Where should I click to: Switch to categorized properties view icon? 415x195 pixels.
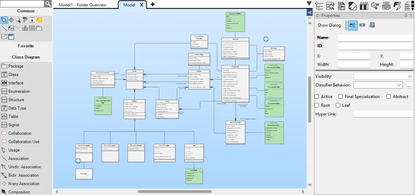click(x=353, y=25)
